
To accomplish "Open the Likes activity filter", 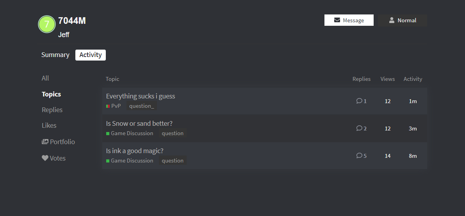I will tap(49, 126).
